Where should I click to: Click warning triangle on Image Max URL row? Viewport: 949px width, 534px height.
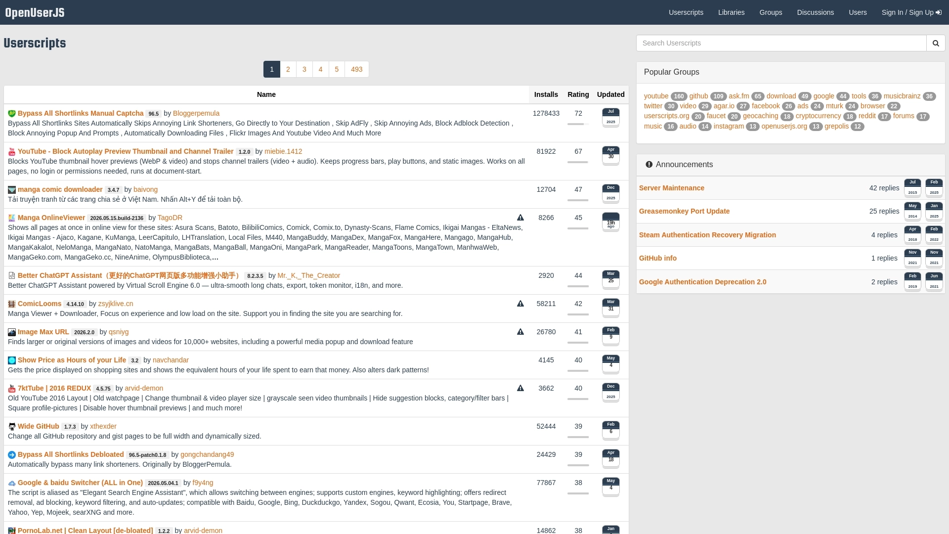click(520, 332)
